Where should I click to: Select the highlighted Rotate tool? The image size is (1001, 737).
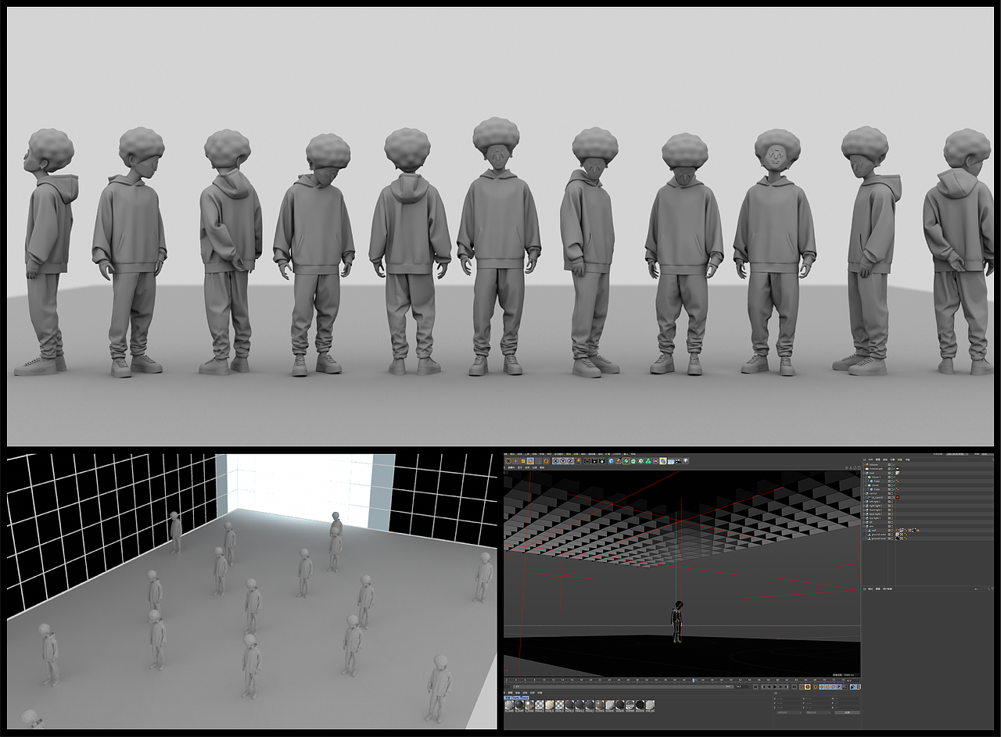531,461
